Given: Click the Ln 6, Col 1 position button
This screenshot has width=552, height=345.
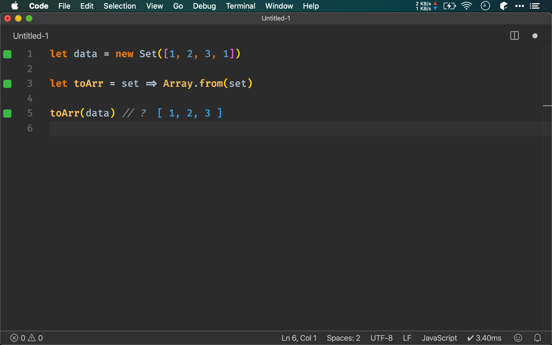Looking at the screenshot, I should click(299, 338).
